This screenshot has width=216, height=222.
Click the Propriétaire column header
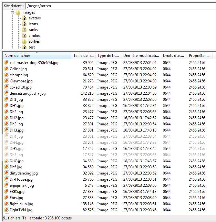point(199,56)
